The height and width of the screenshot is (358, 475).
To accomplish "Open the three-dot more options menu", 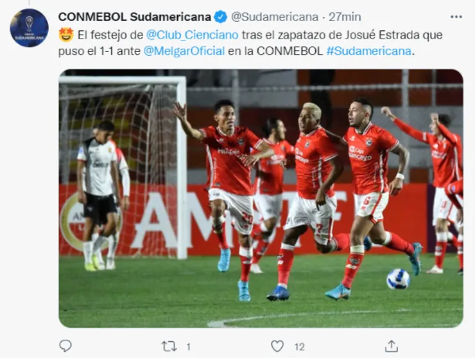I will (456, 17).
